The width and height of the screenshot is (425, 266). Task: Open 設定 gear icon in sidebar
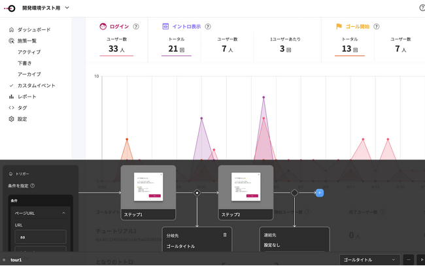[12, 119]
